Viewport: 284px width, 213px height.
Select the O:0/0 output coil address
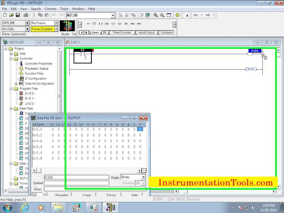pyautogui.click(x=255, y=51)
